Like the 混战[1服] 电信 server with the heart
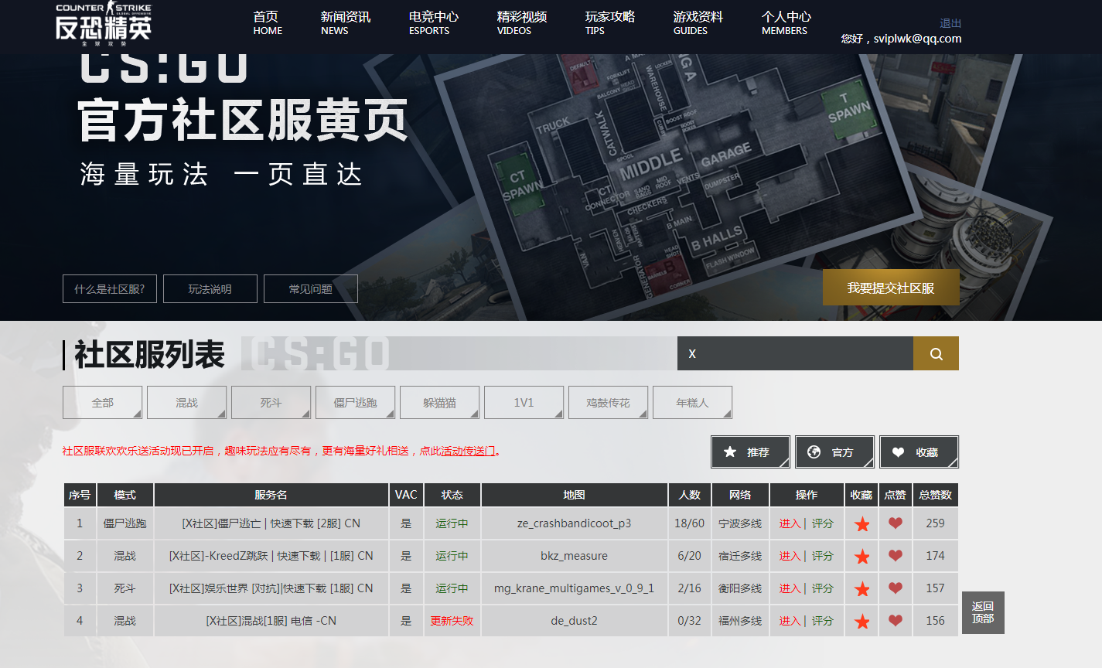 (x=895, y=620)
